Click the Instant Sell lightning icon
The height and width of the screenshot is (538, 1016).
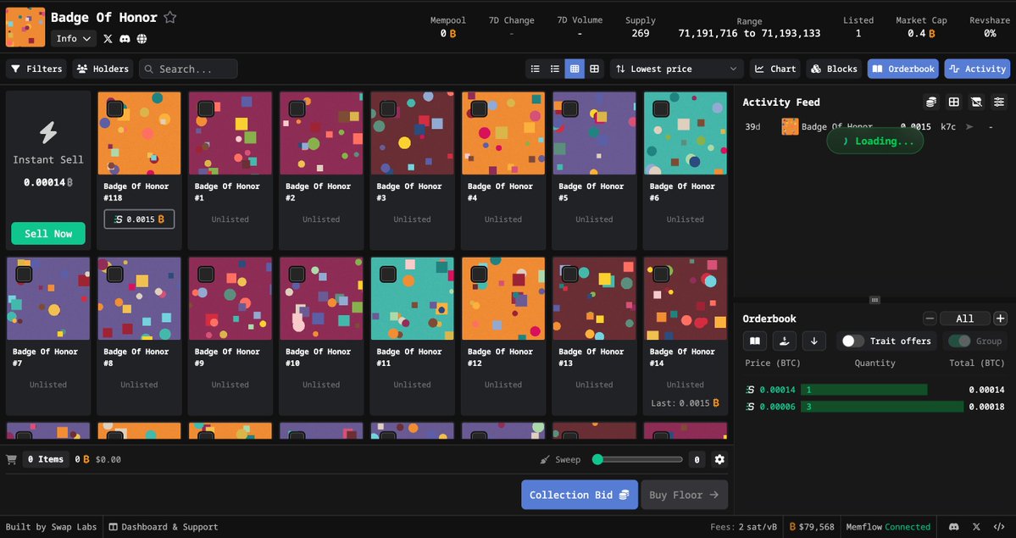pyautogui.click(x=48, y=132)
